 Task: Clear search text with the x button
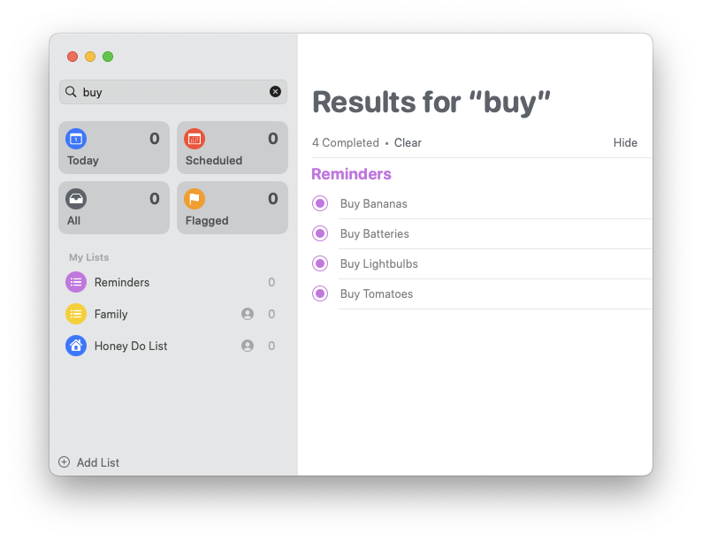(x=275, y=92)
